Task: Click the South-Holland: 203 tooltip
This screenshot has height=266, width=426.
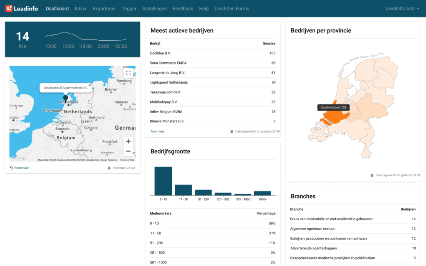Action: point(333,108)
